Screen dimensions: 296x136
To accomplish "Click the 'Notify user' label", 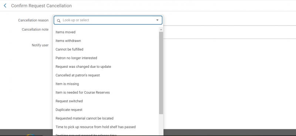I will 40,45.
